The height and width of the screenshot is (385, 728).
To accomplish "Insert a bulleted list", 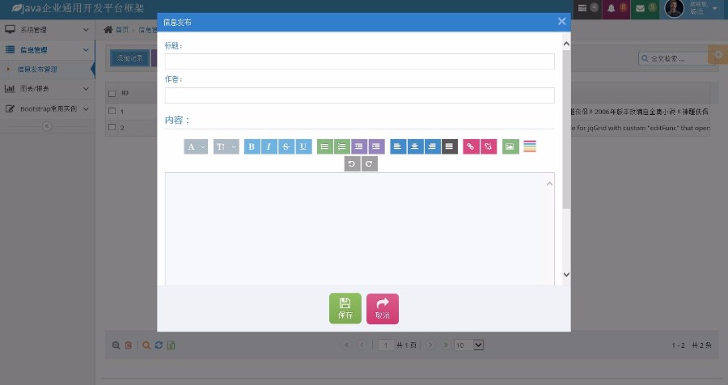I will (324, 146).
